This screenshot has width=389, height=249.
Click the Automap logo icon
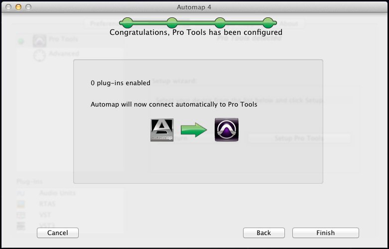click(162, 130)
